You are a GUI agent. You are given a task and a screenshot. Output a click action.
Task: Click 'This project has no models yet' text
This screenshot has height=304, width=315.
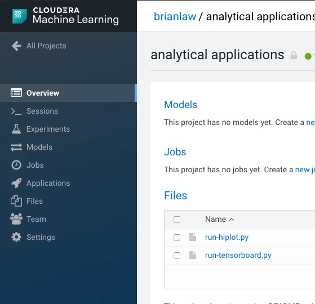[x=218, y=122]
